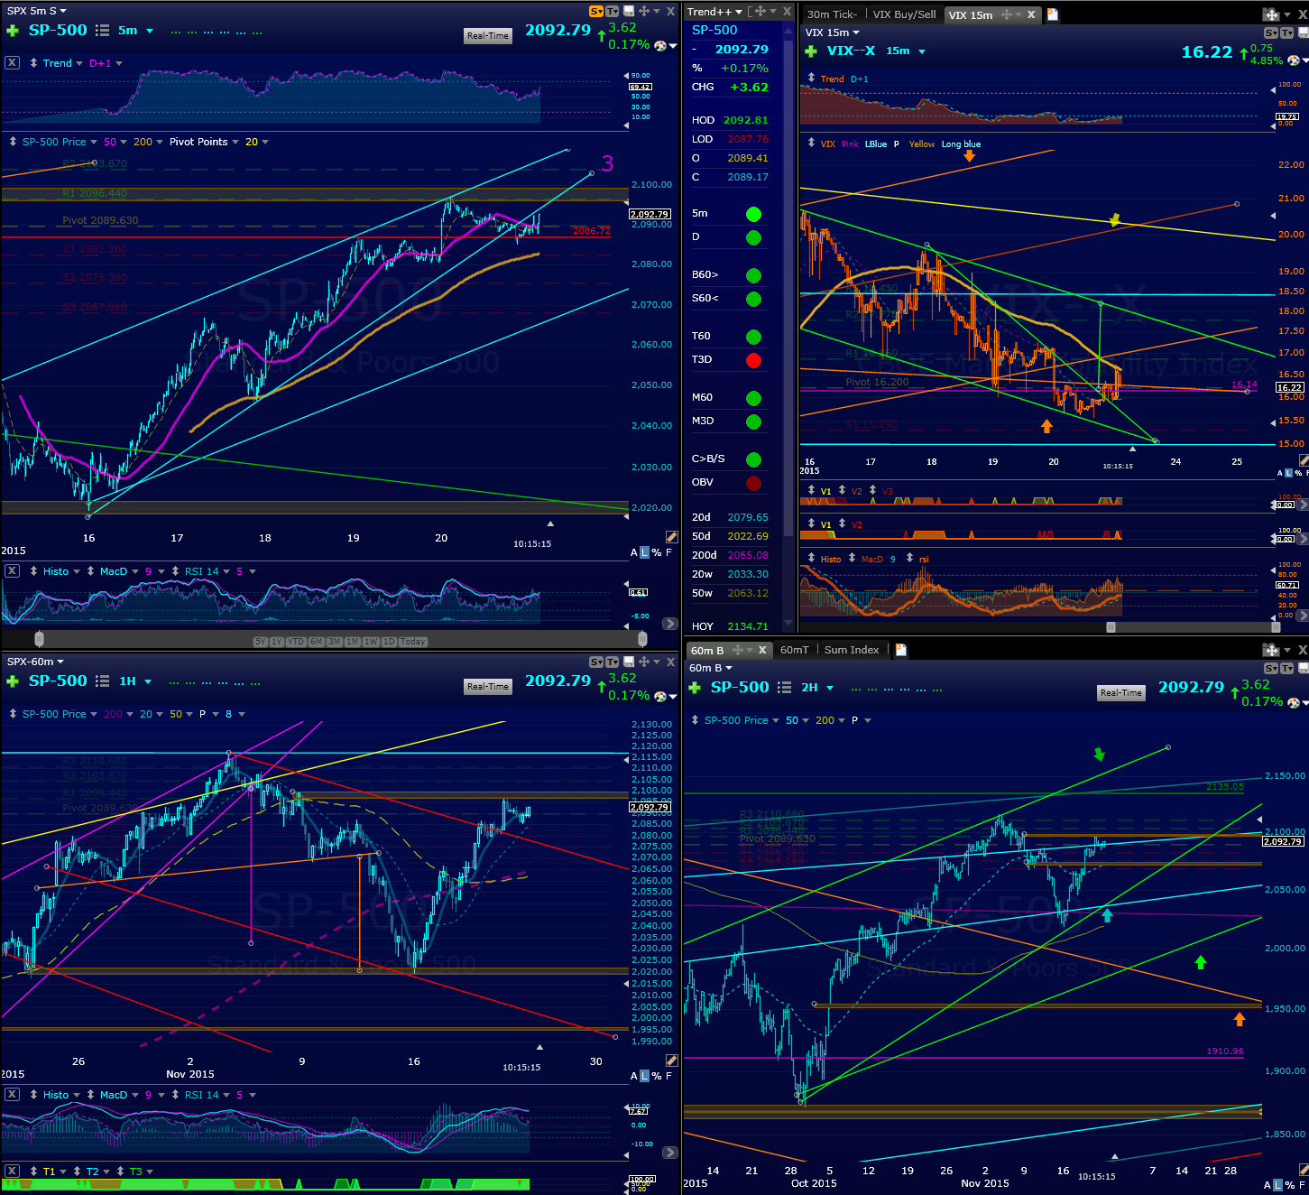The width and height of the screenshot is (1309, 1195).
Task: Open watchlist icon beside SP-500 2H
Action: [784, 688]
